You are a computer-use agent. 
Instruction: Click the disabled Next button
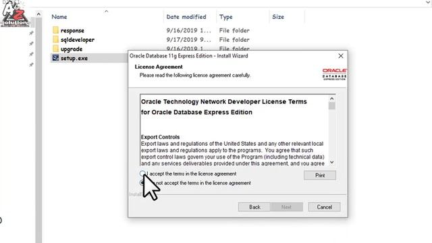[286, 207]
